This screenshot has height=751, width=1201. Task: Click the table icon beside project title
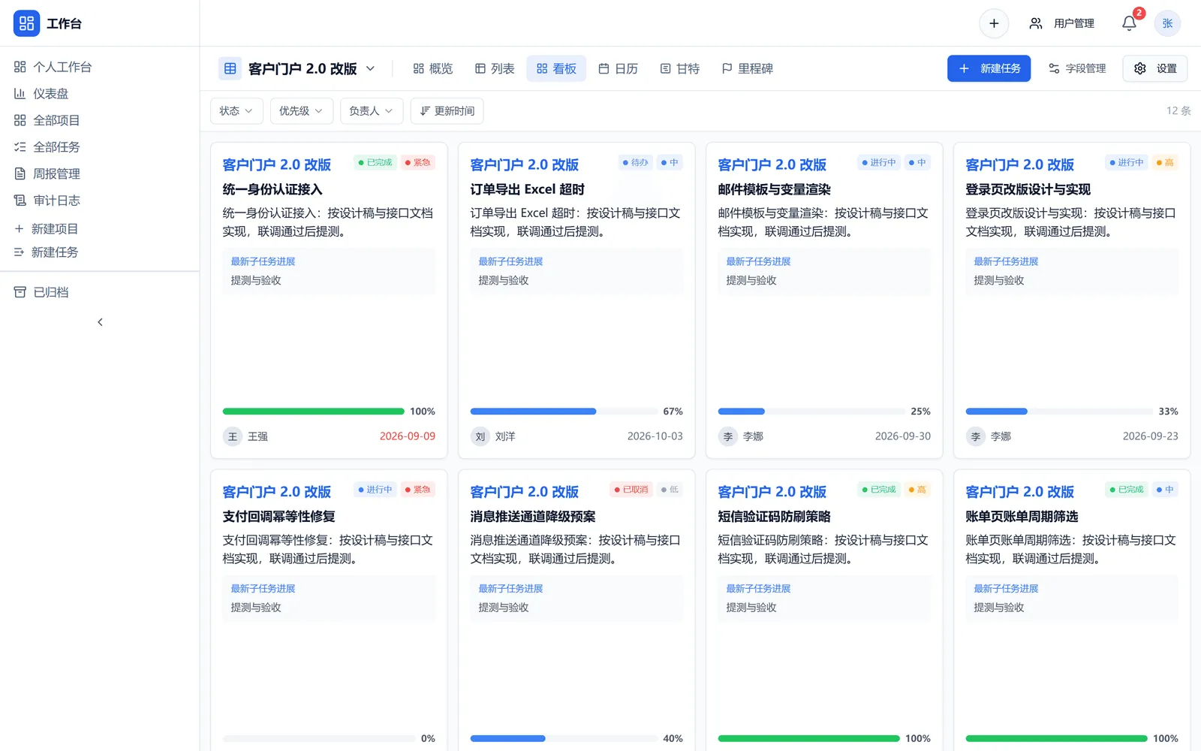click(x=230, y=68)
